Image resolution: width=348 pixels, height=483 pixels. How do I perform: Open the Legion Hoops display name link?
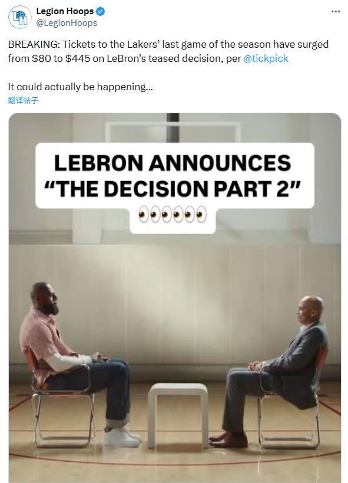(65, 11)
